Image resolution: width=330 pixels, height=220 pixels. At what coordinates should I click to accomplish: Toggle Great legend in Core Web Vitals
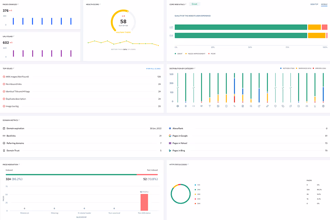pyautogui.click(x=178, y=54)
